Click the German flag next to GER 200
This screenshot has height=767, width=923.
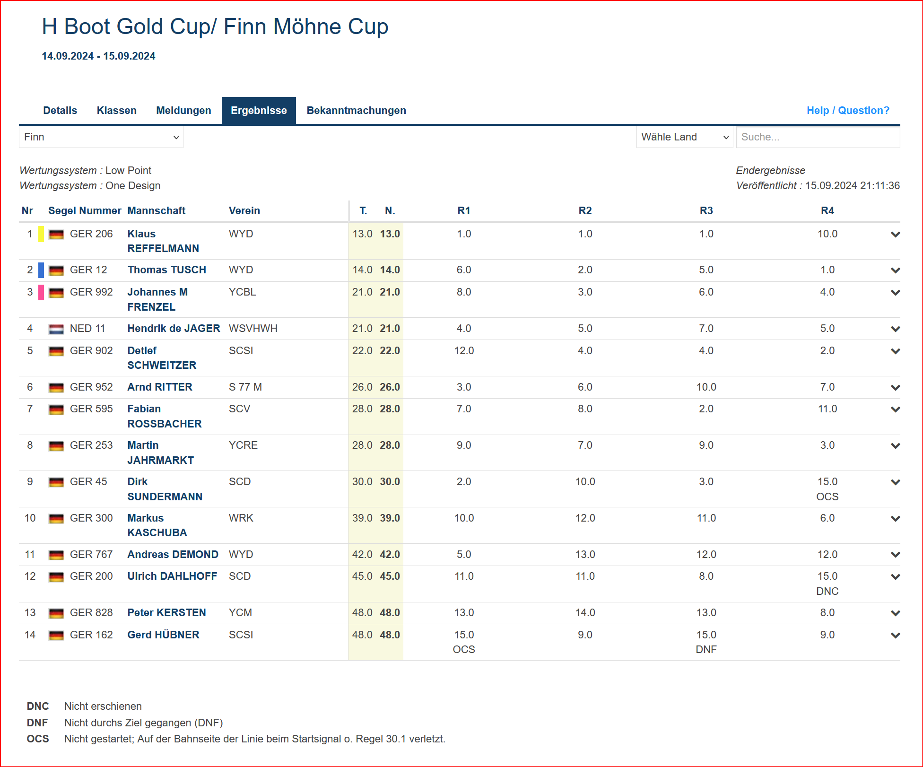[x=56, y=577]
